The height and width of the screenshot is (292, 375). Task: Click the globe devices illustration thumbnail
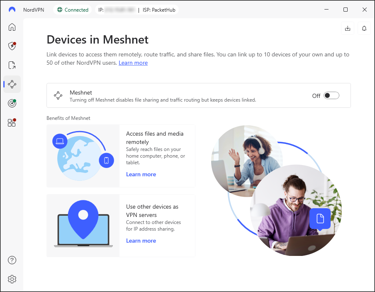pyautogui.click(x=83, y=156)
